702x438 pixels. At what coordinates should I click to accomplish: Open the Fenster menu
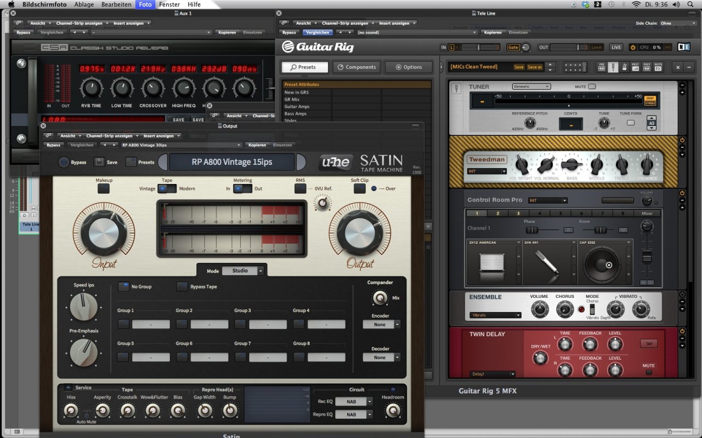(x=169, y=4)
